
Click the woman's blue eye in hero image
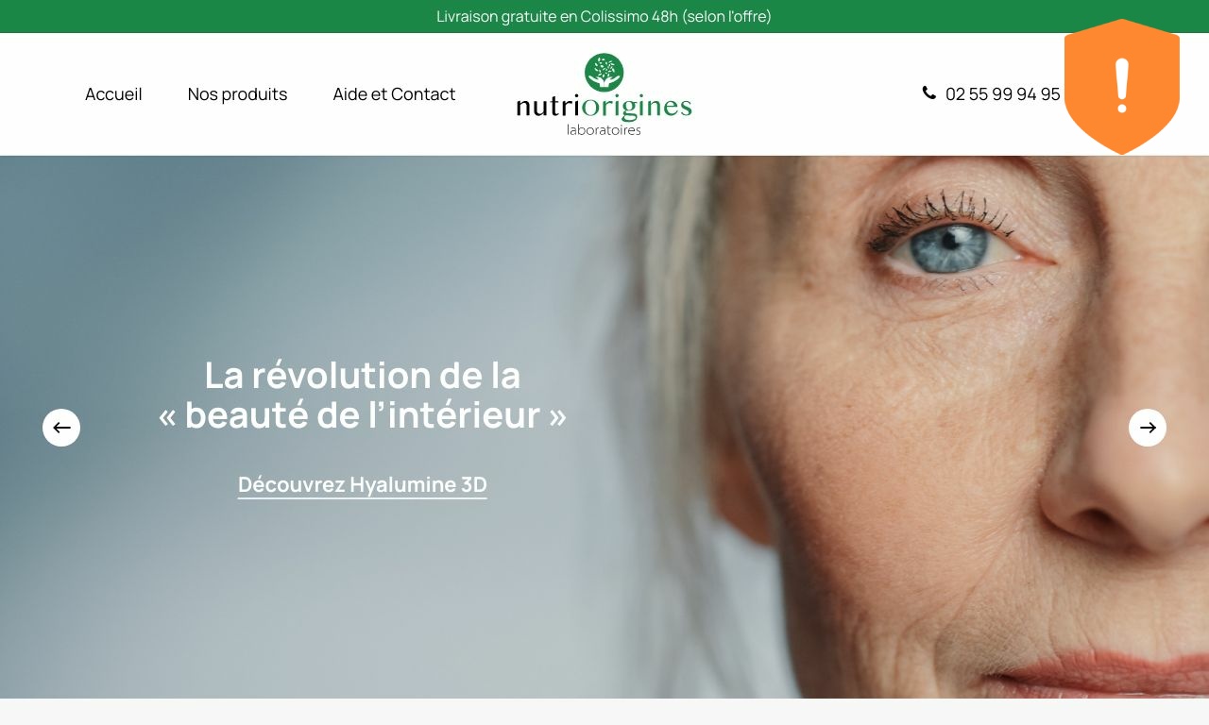[949, 245]
